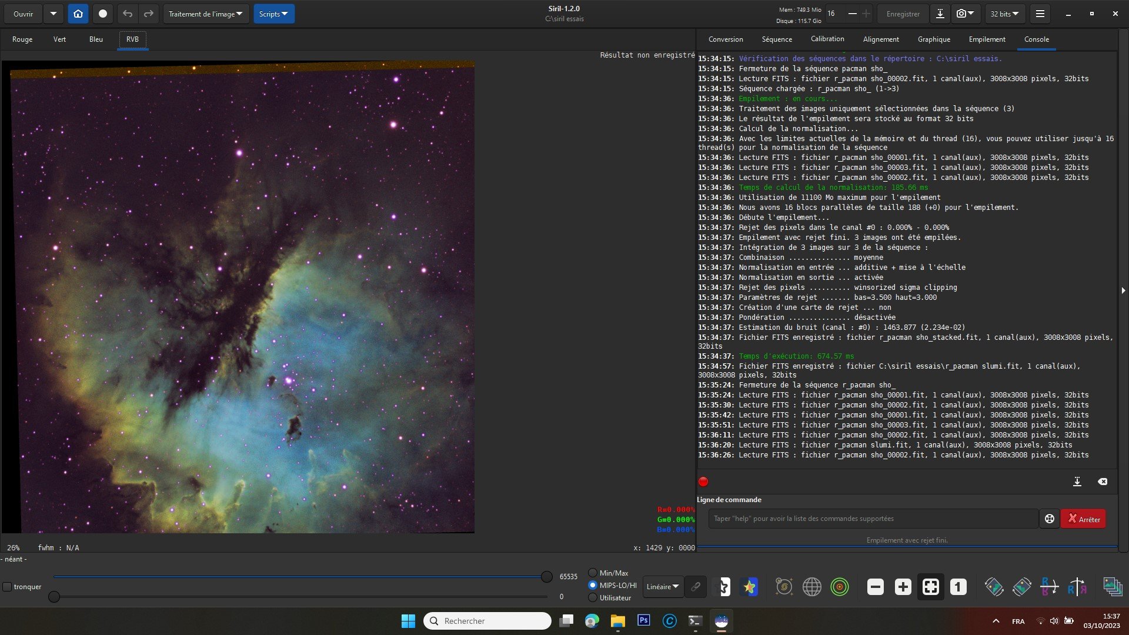Click the red stop indicator in console

[x=703, y=482]
